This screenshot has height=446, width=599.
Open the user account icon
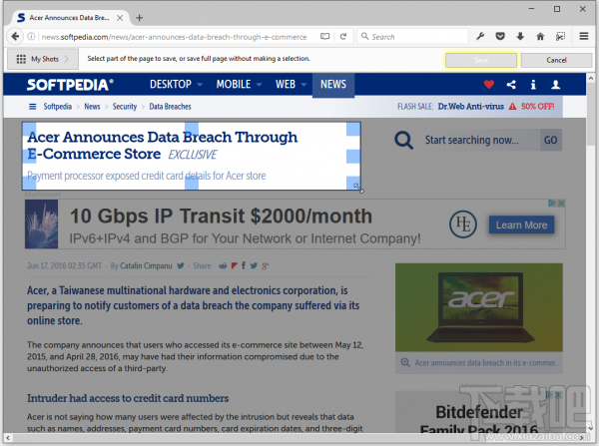pos(555,85)
